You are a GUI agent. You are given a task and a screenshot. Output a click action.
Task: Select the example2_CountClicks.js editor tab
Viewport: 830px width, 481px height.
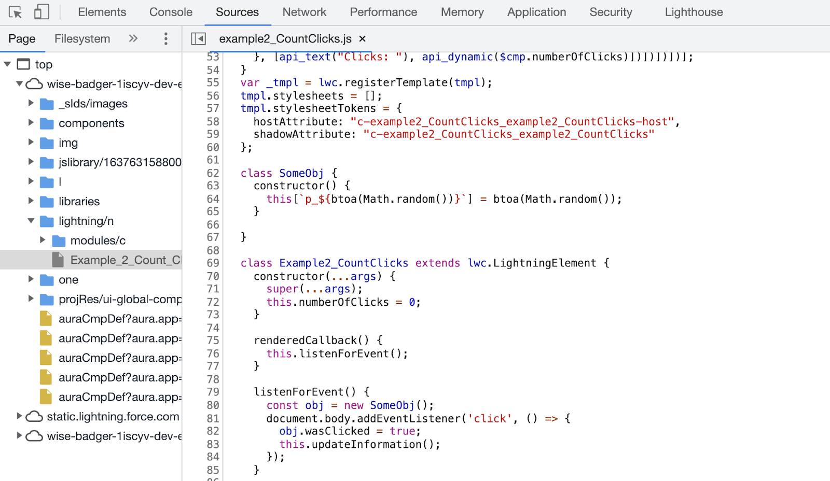point(285,38)
